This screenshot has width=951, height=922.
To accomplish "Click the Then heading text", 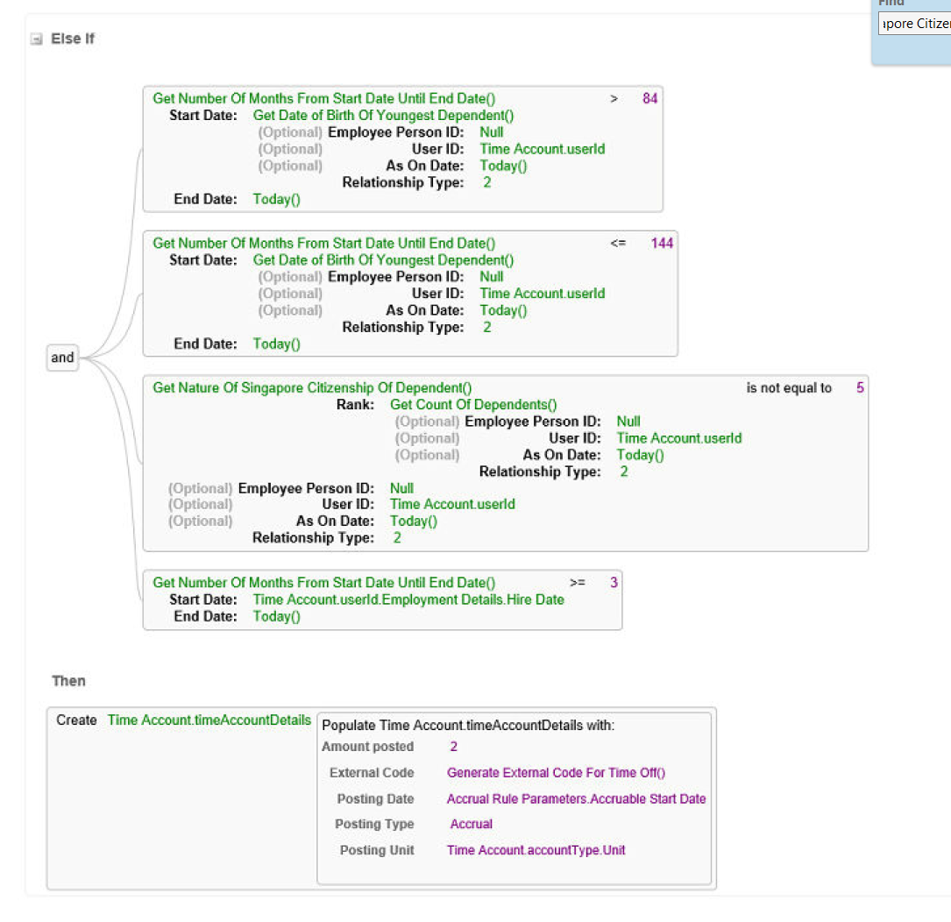I will [x=68, y=681].
